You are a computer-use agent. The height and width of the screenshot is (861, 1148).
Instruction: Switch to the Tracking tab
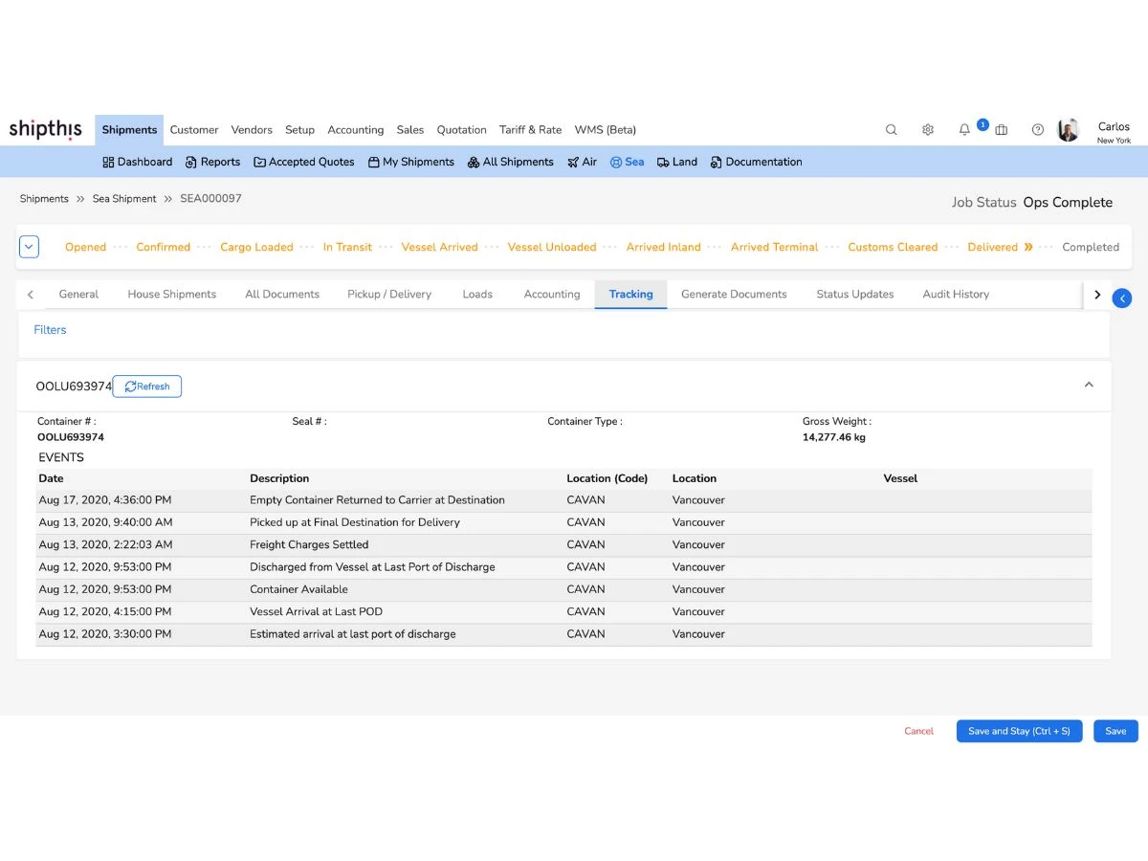point(630,294)
